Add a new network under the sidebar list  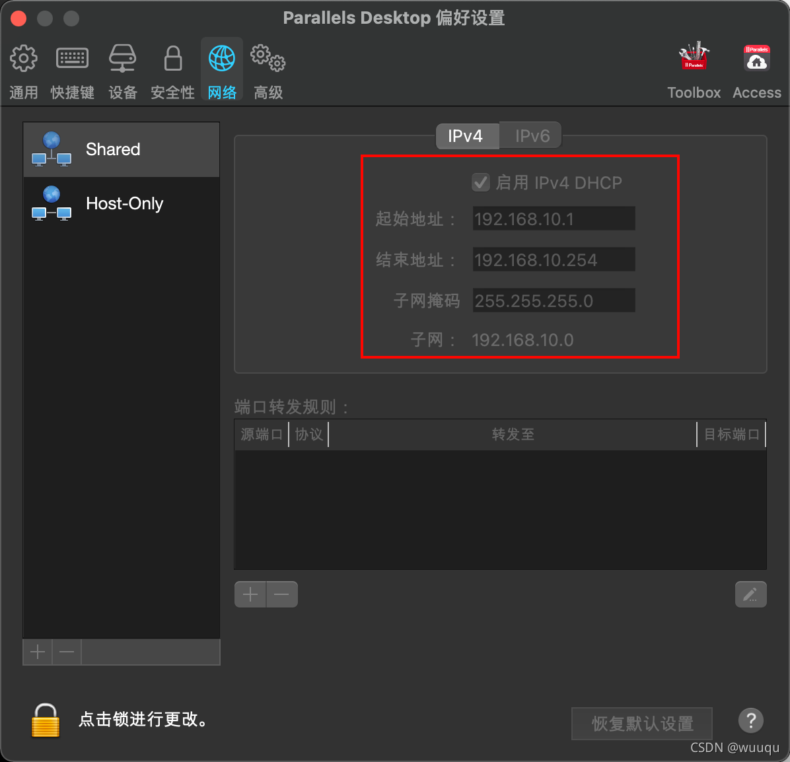click(x=38, y=652)
